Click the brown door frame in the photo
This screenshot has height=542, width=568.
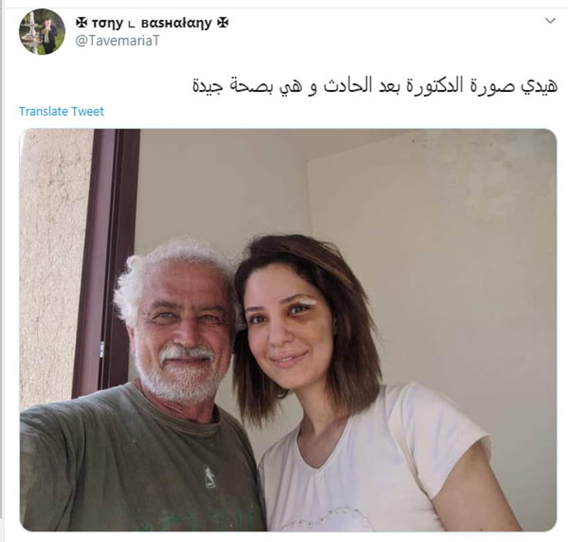(x=107, y=261)
